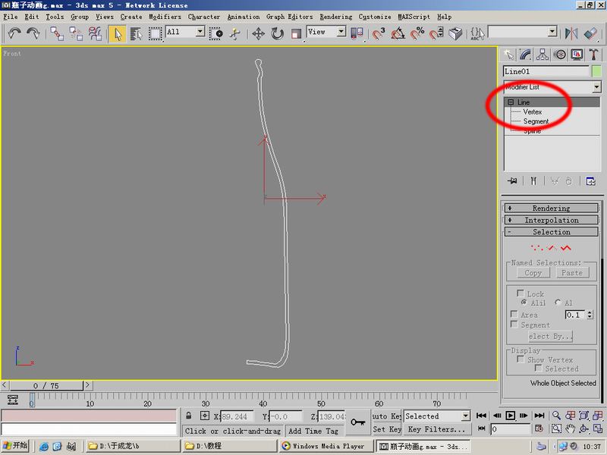
Task: Toggle Absolute/Offset transform mode
Action: (x=205, y=416)
